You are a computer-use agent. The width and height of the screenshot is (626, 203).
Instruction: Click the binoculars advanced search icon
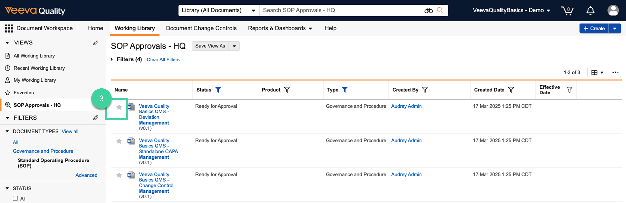point(428,11)
